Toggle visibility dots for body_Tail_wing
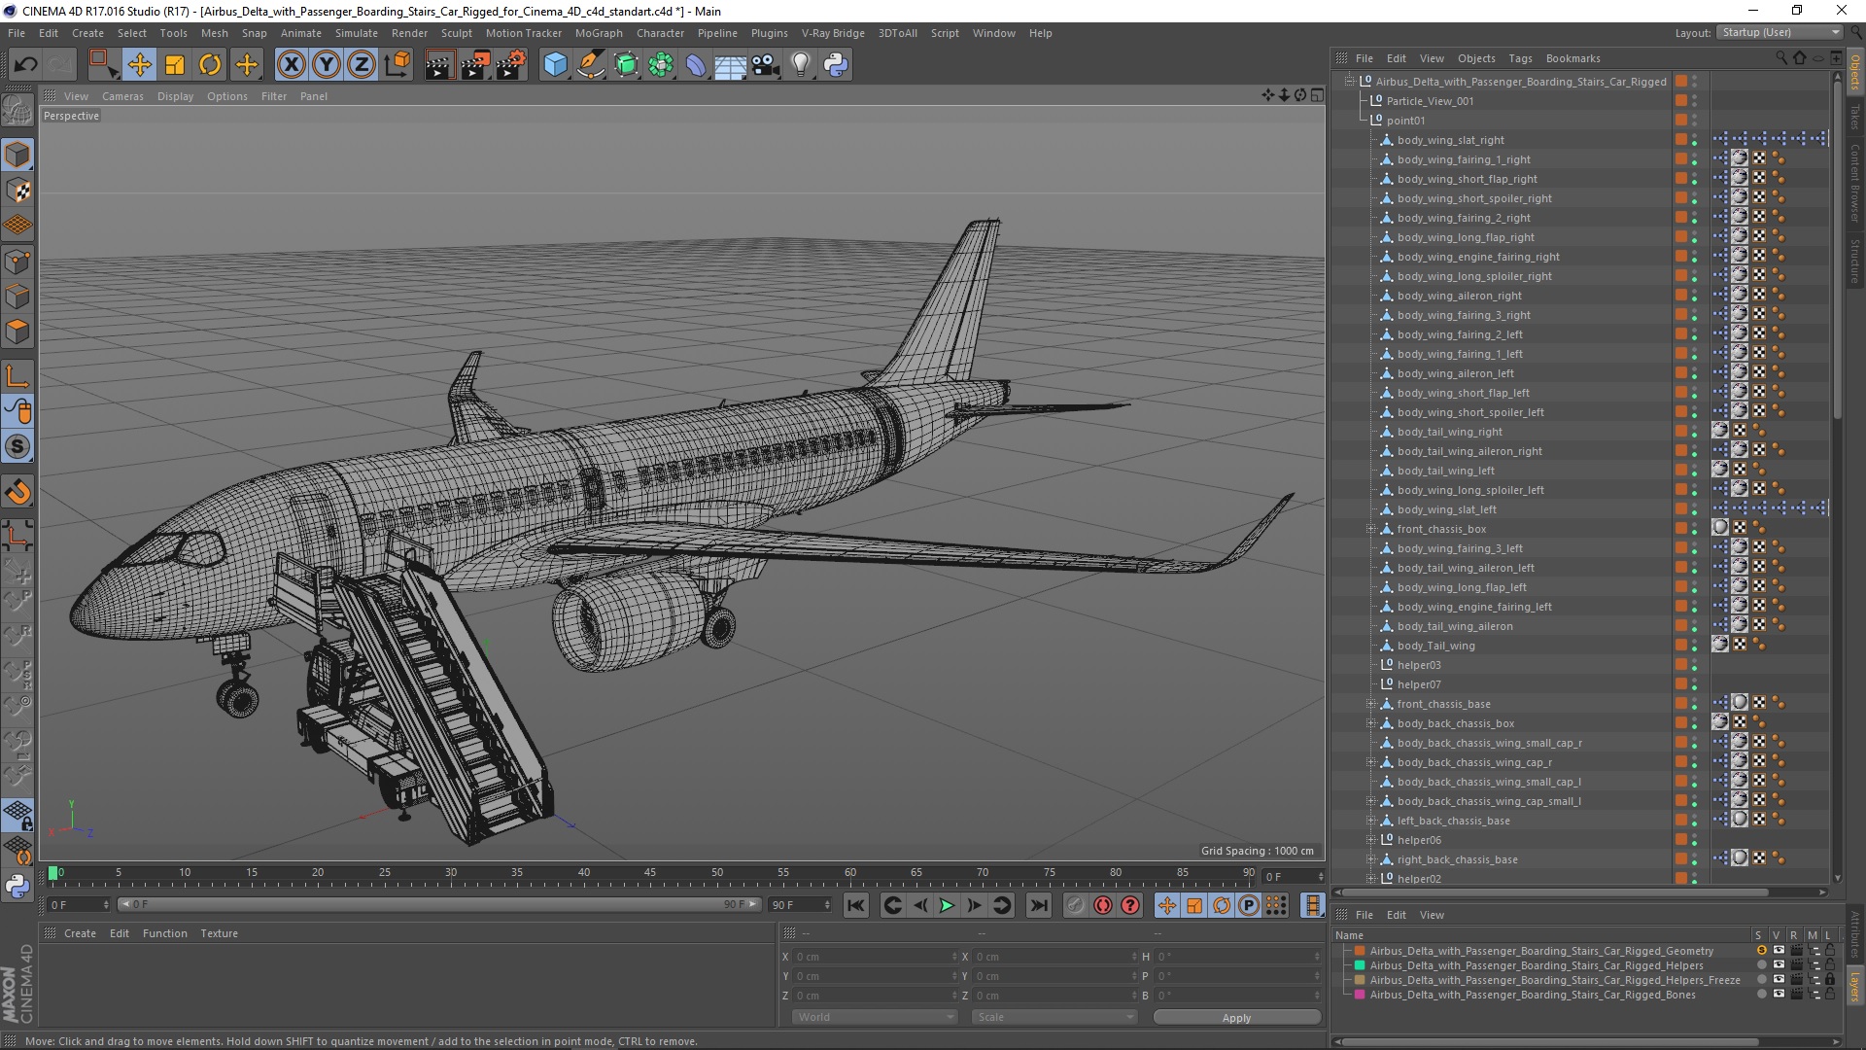This screenshot has width=1866, height=1050. tap(1694, 646)
